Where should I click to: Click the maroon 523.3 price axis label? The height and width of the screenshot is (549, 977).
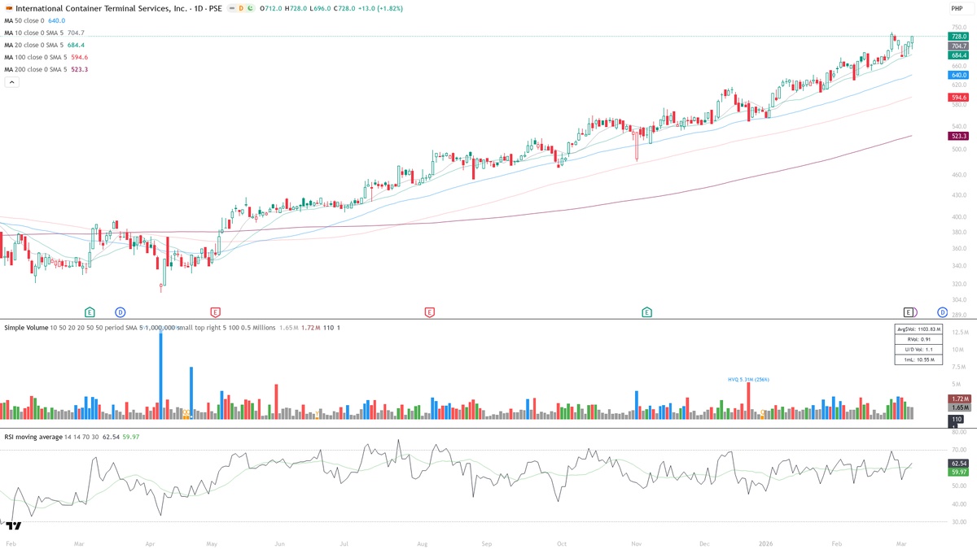click(x=958, y=136)
